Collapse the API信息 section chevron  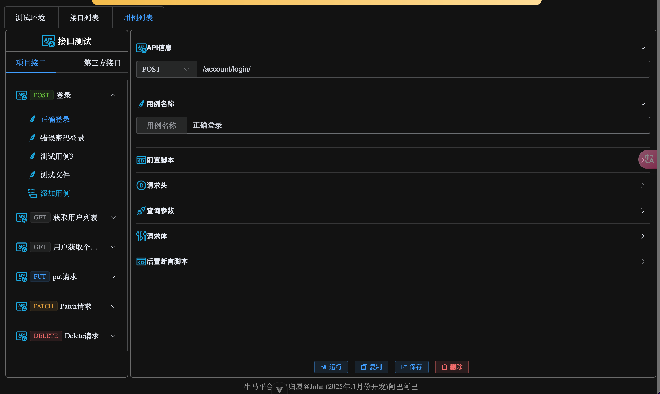coord(643,48)
